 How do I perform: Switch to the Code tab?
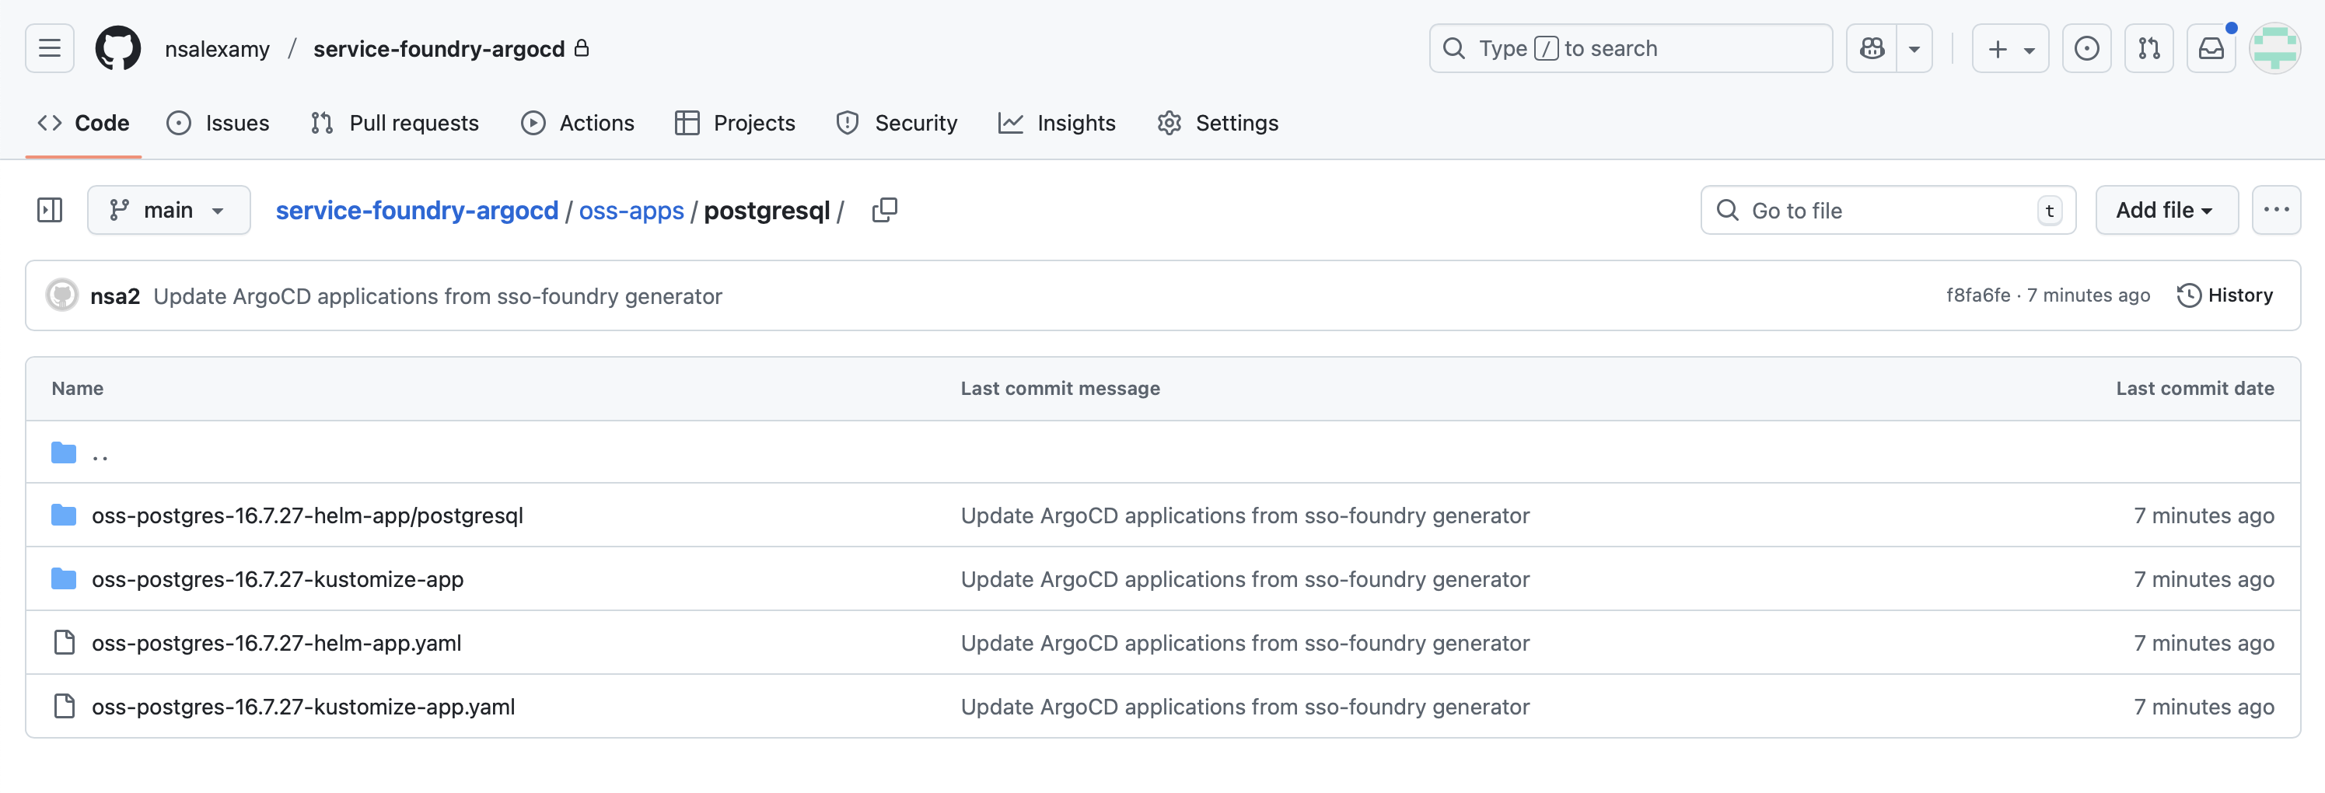[x=83, y=123]
